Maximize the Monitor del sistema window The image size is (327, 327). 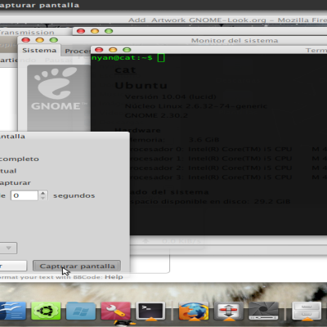[x=54, y=40]
